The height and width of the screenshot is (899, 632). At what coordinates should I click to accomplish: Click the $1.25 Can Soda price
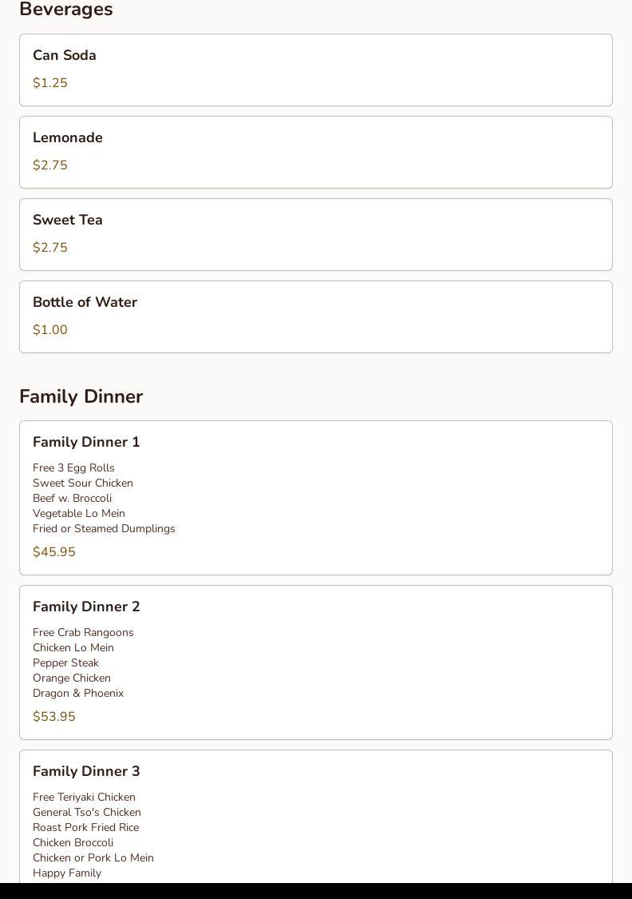(50, 83)
